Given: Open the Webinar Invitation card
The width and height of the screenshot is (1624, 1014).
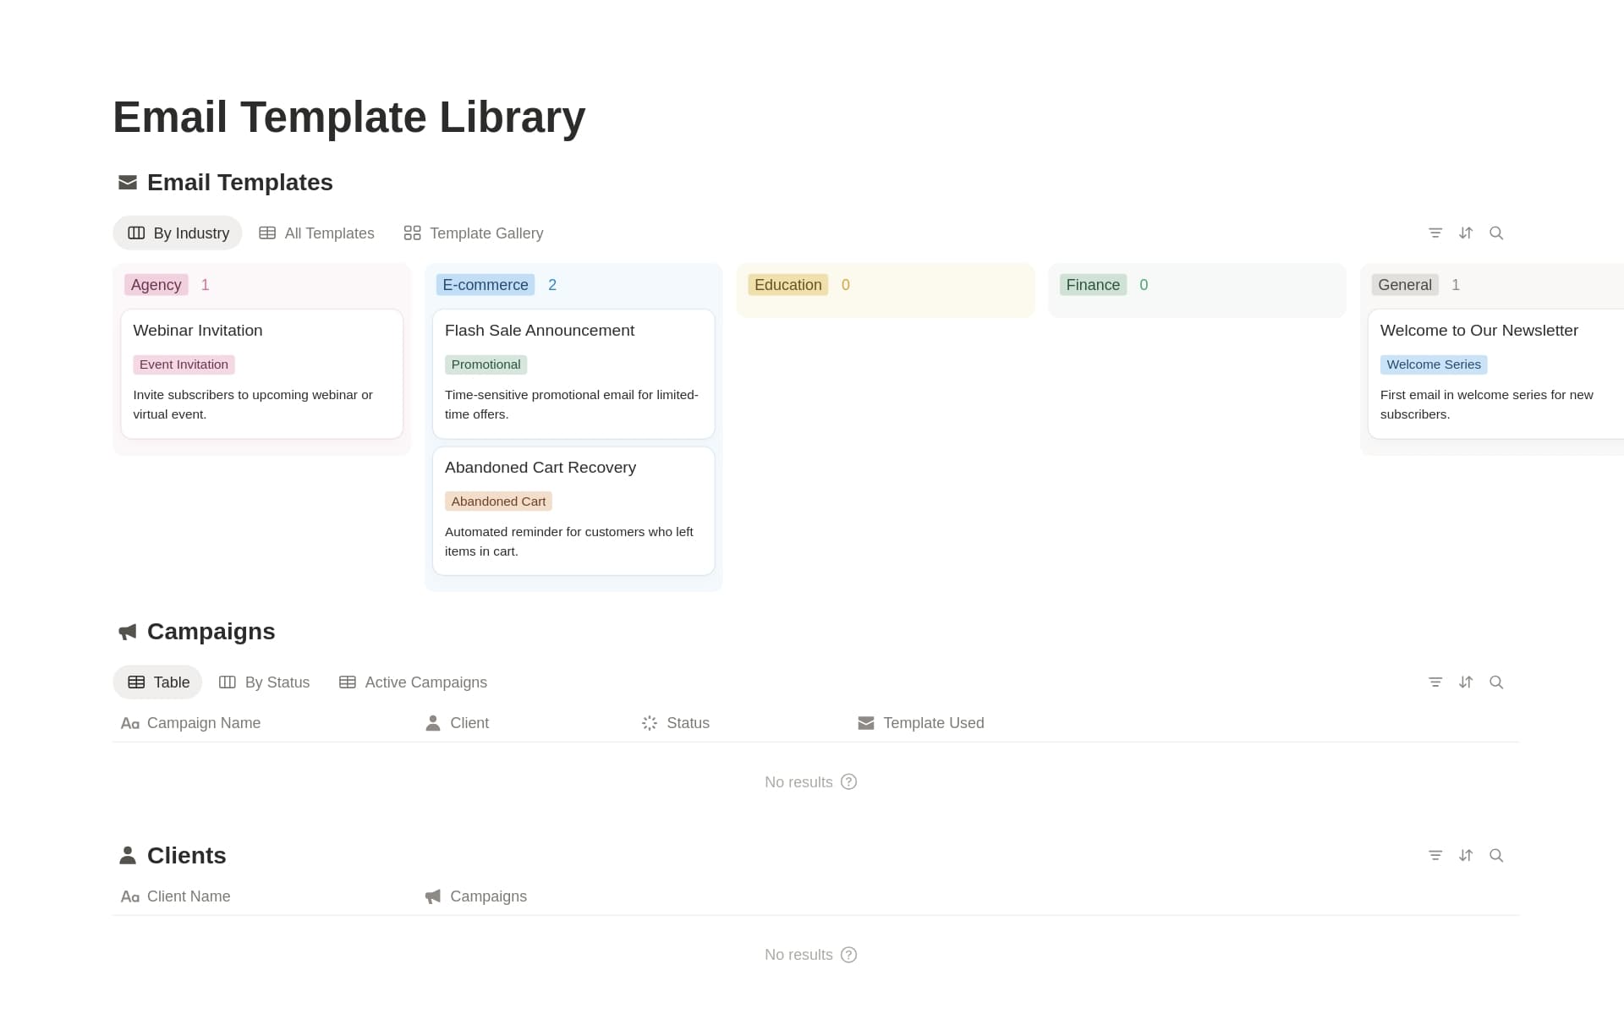Looking at the screenshot, I should pyautogui.click(x=262, y=374).
